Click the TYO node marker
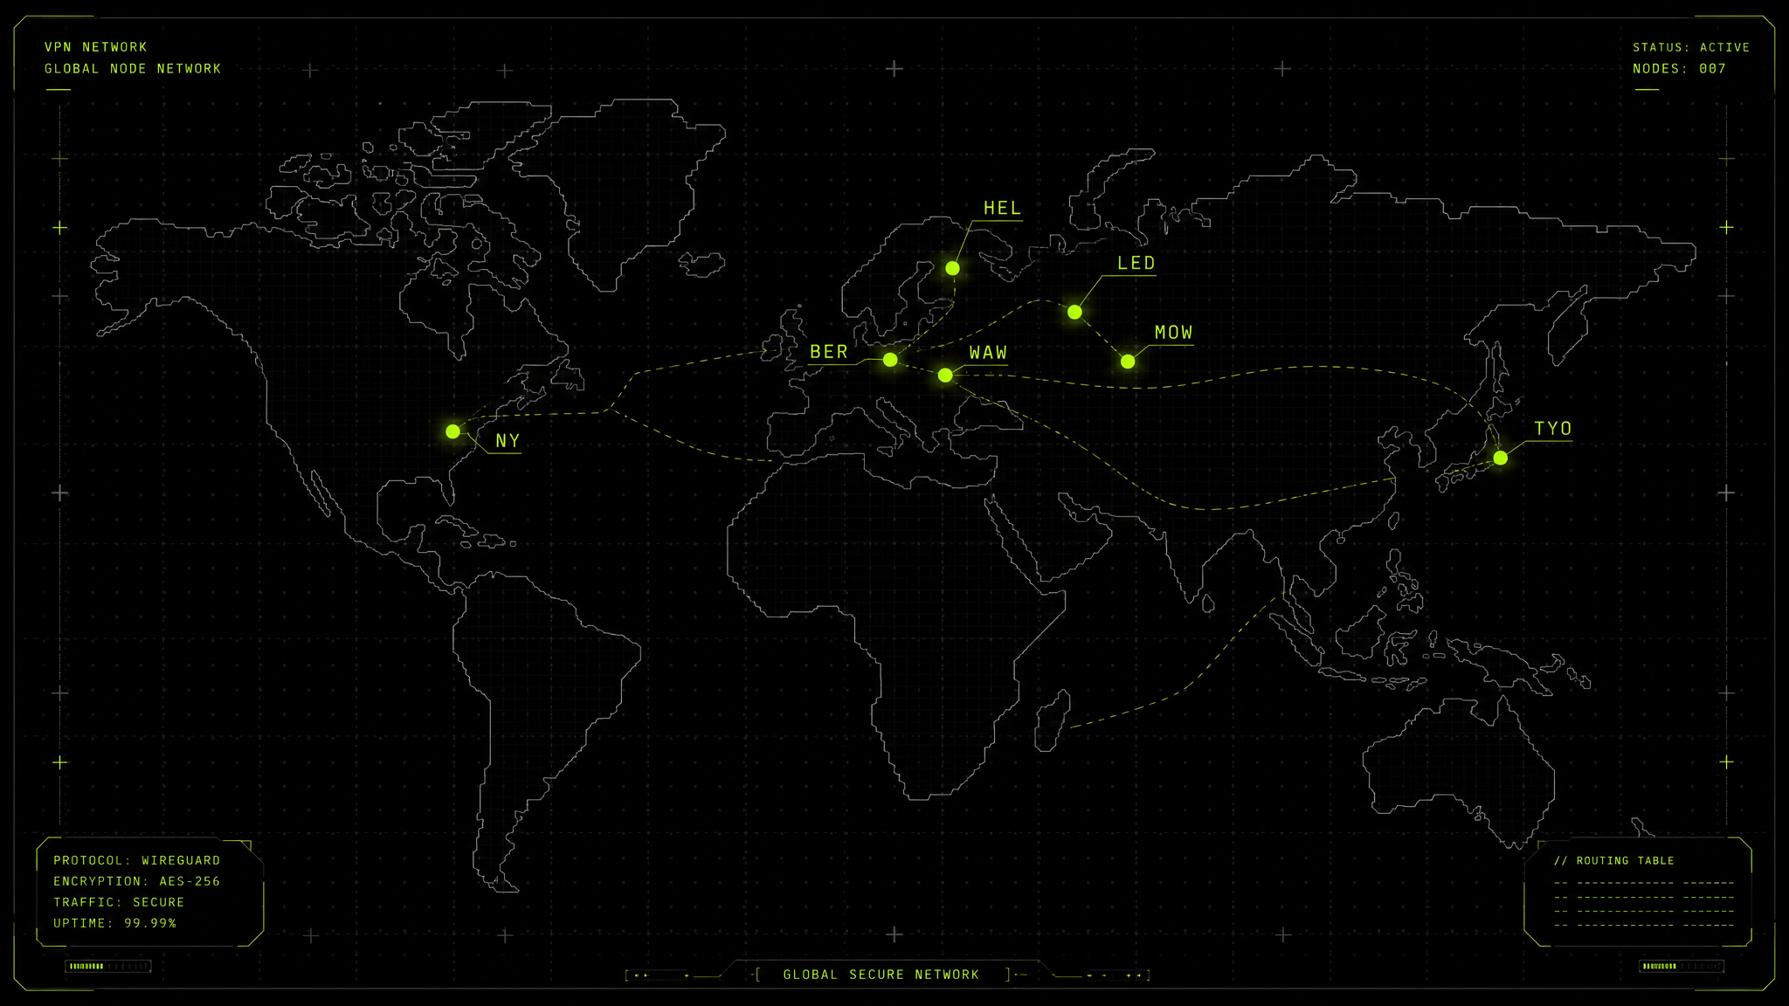The width and height of the screenshot is (1789, 1006). (x=1500, y=458)
